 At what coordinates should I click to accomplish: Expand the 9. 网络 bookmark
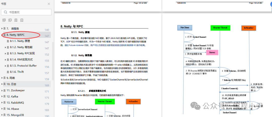click(2, 78)
